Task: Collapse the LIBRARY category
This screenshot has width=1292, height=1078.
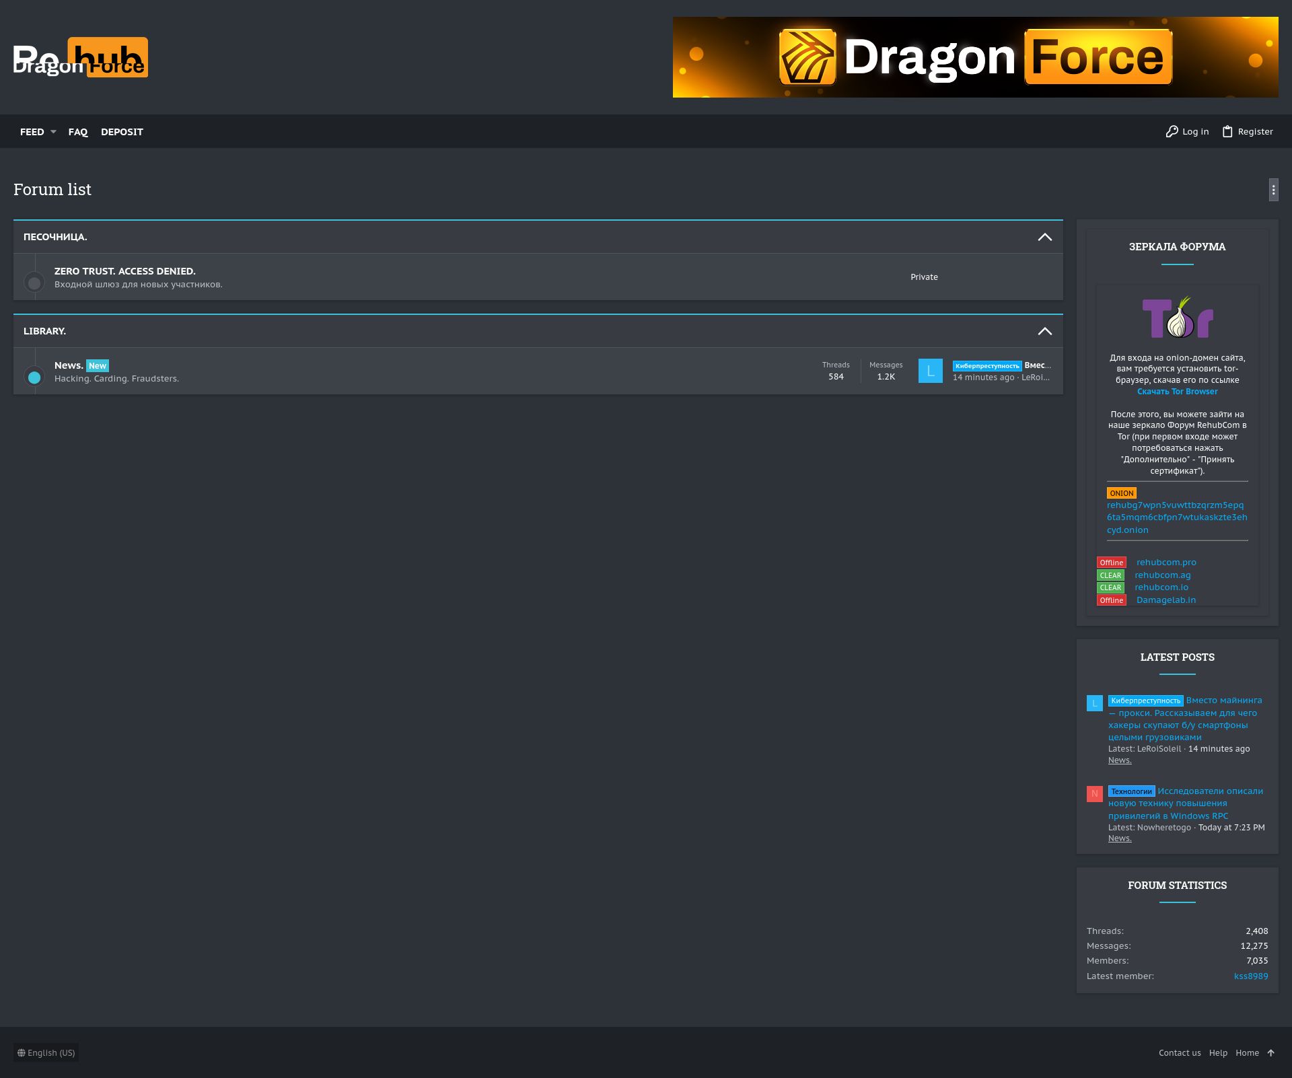Action: (1044, 331)
